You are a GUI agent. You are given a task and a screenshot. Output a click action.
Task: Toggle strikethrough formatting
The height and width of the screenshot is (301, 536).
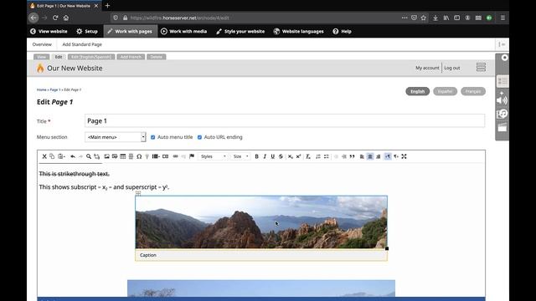281,156
